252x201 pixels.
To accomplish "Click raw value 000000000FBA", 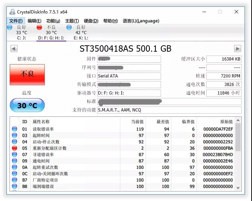I will pyautogui.click(x=218, y=148).
